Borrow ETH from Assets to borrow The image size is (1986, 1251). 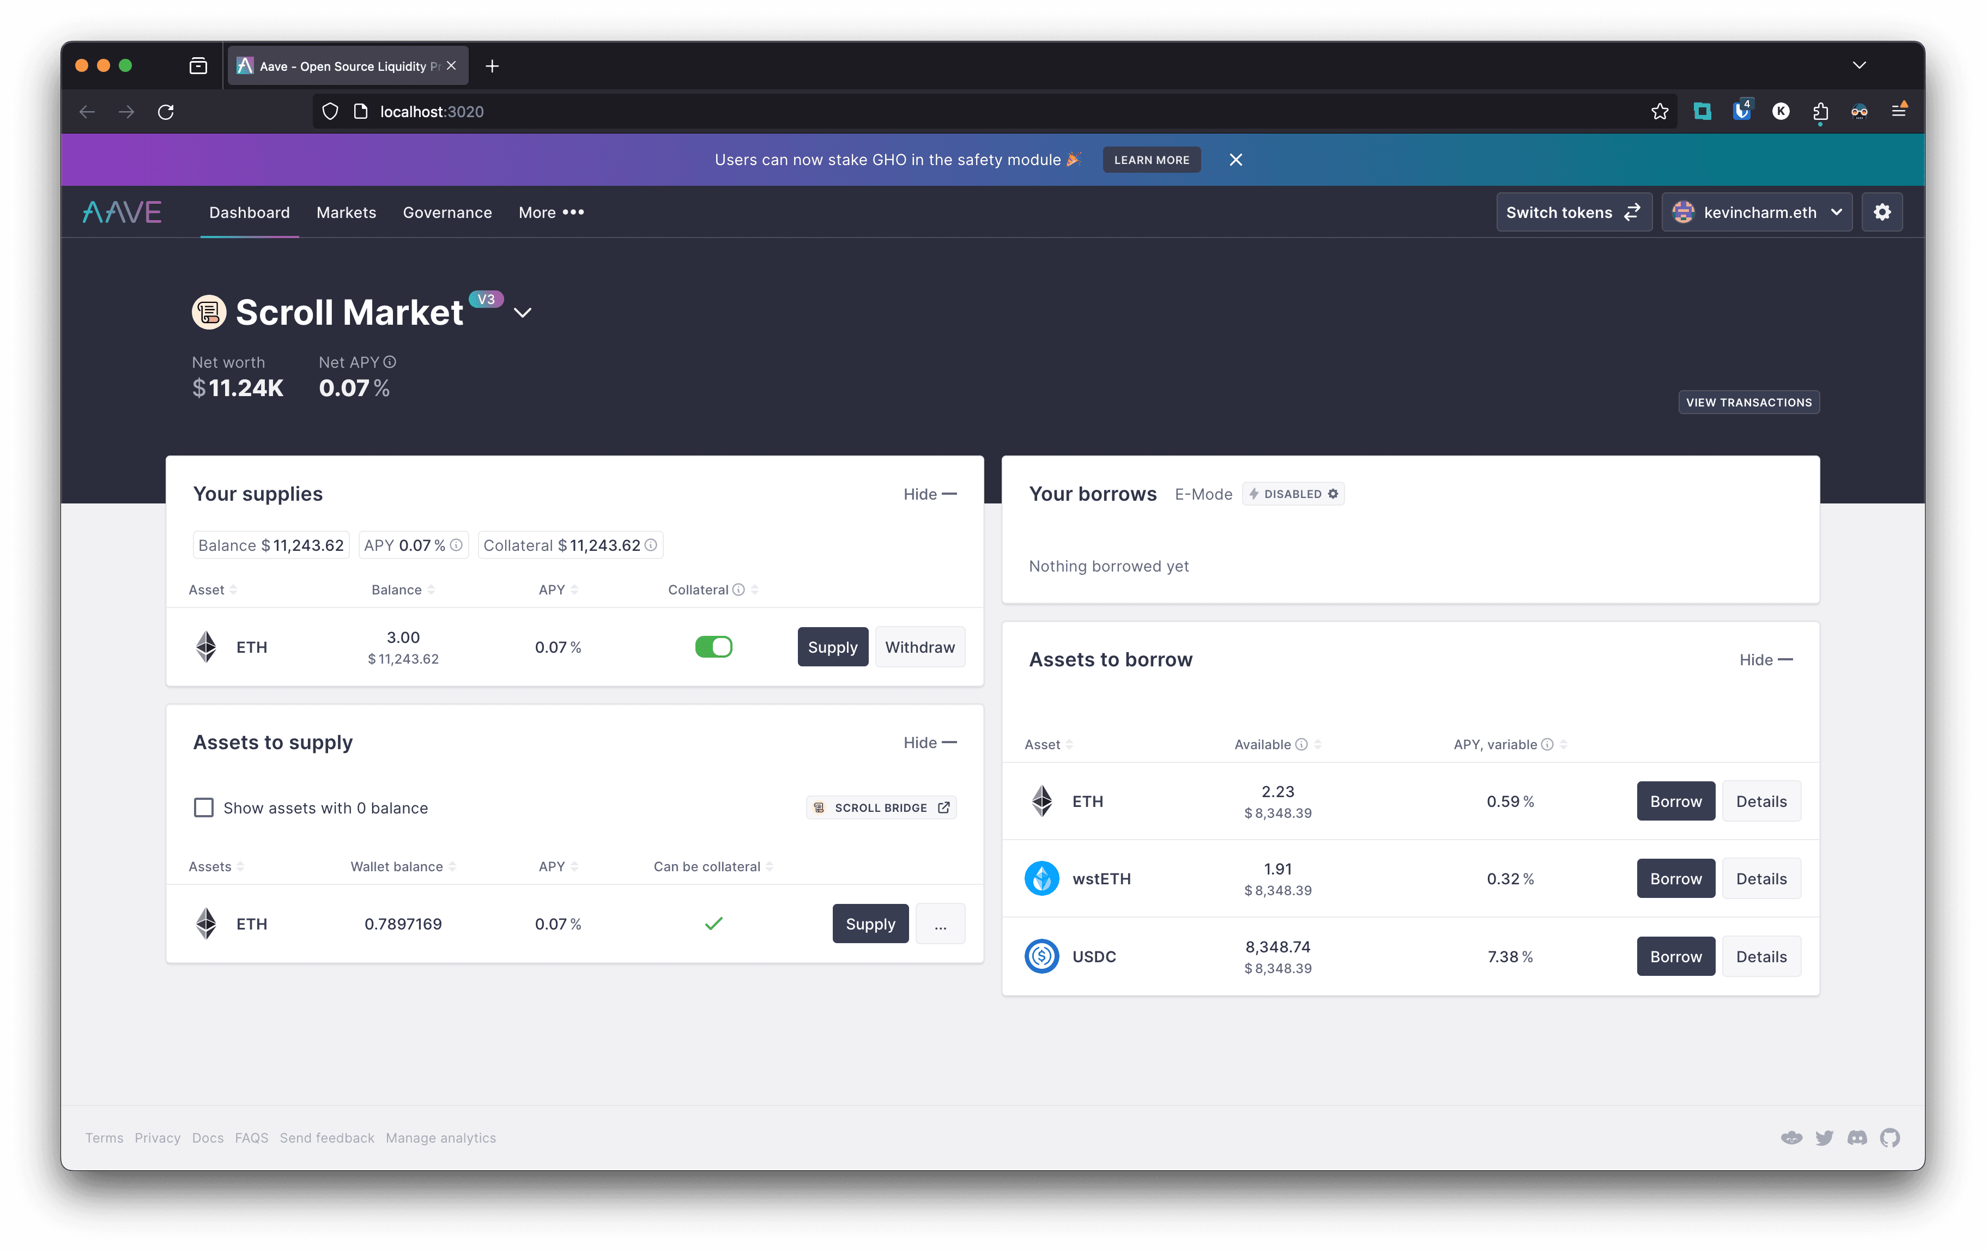click(x=1676, y=801)
